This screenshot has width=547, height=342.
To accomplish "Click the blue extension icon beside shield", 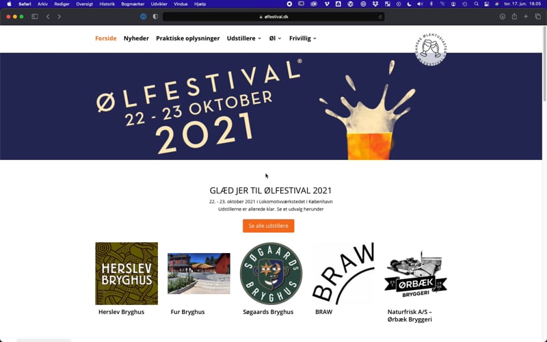I will (x=144, y=16).
